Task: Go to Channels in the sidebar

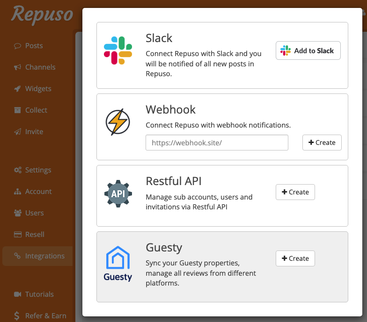Action: tap(40, 67)
